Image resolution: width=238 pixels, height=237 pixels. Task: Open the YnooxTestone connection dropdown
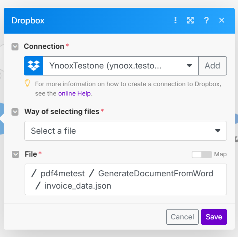(121, 66)
